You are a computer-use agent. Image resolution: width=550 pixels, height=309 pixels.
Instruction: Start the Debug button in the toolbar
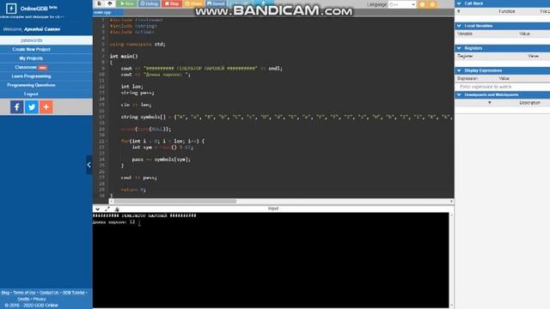[x=149, y=3]
